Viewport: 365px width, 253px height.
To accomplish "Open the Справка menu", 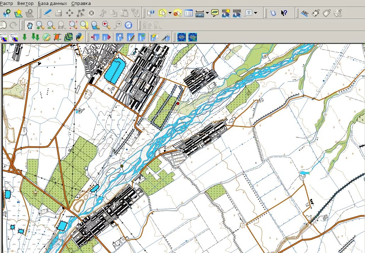I will (x=81, y=4).
